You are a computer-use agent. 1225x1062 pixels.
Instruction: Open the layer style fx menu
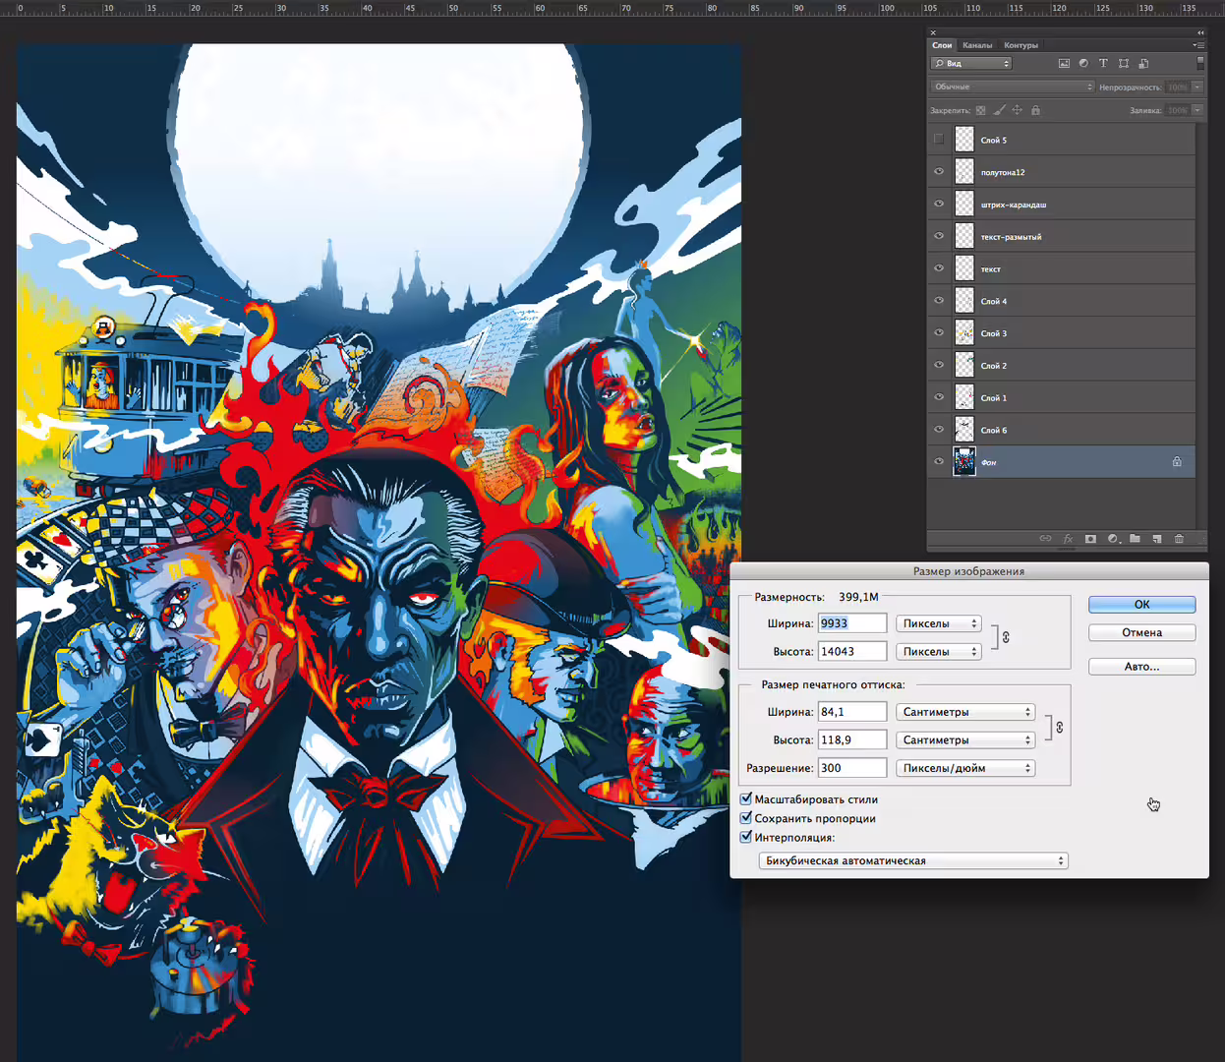pos(1068,539)
